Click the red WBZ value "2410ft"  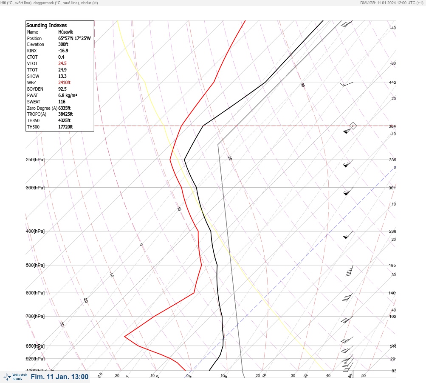pos(65,83)
